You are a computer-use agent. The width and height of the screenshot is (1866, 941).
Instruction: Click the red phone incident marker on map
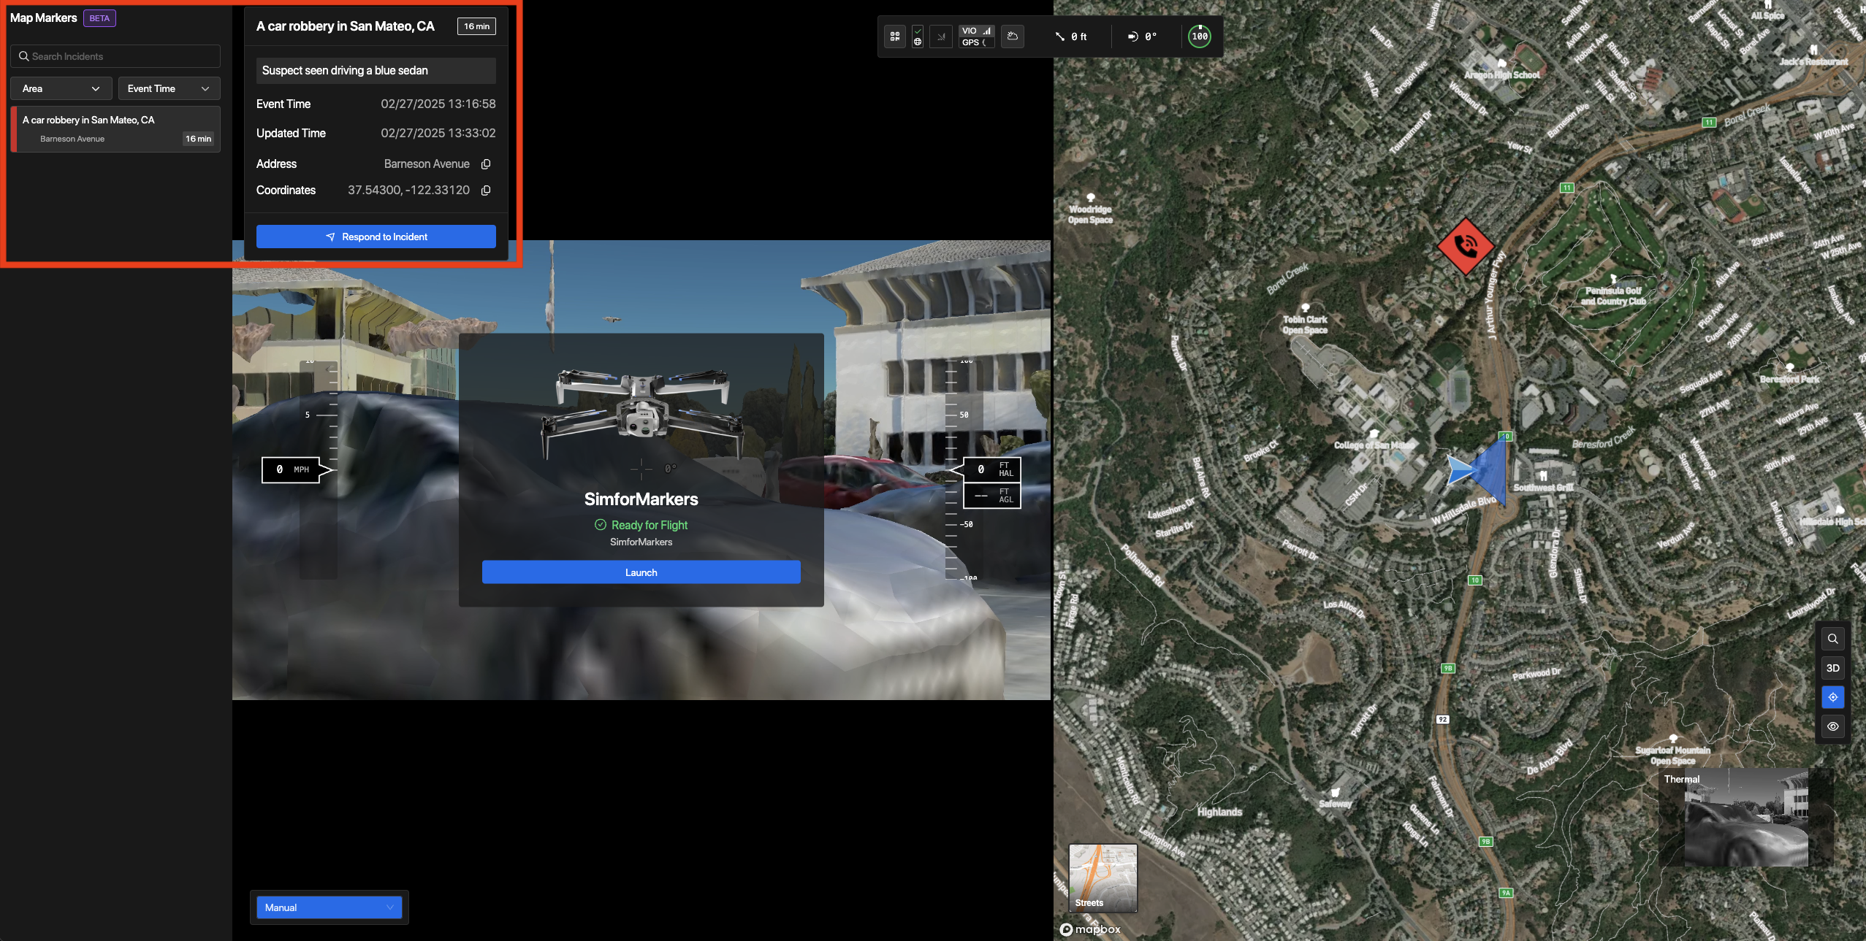tap(1465, 246)
